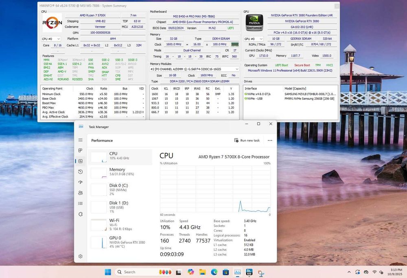Select GPU 0 in Performance list
The height and width of the screenshot is (278, 407).
120,242
